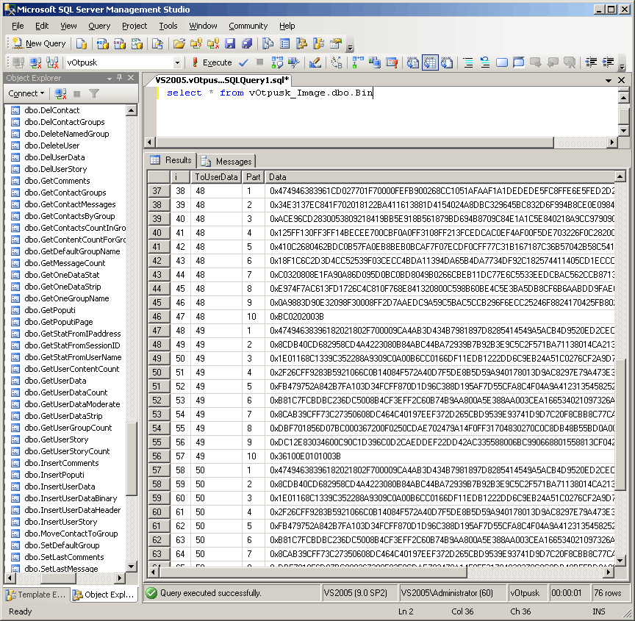Select Results to Text mode
Screen dimensions: 635x621
(x=412, y=62)
